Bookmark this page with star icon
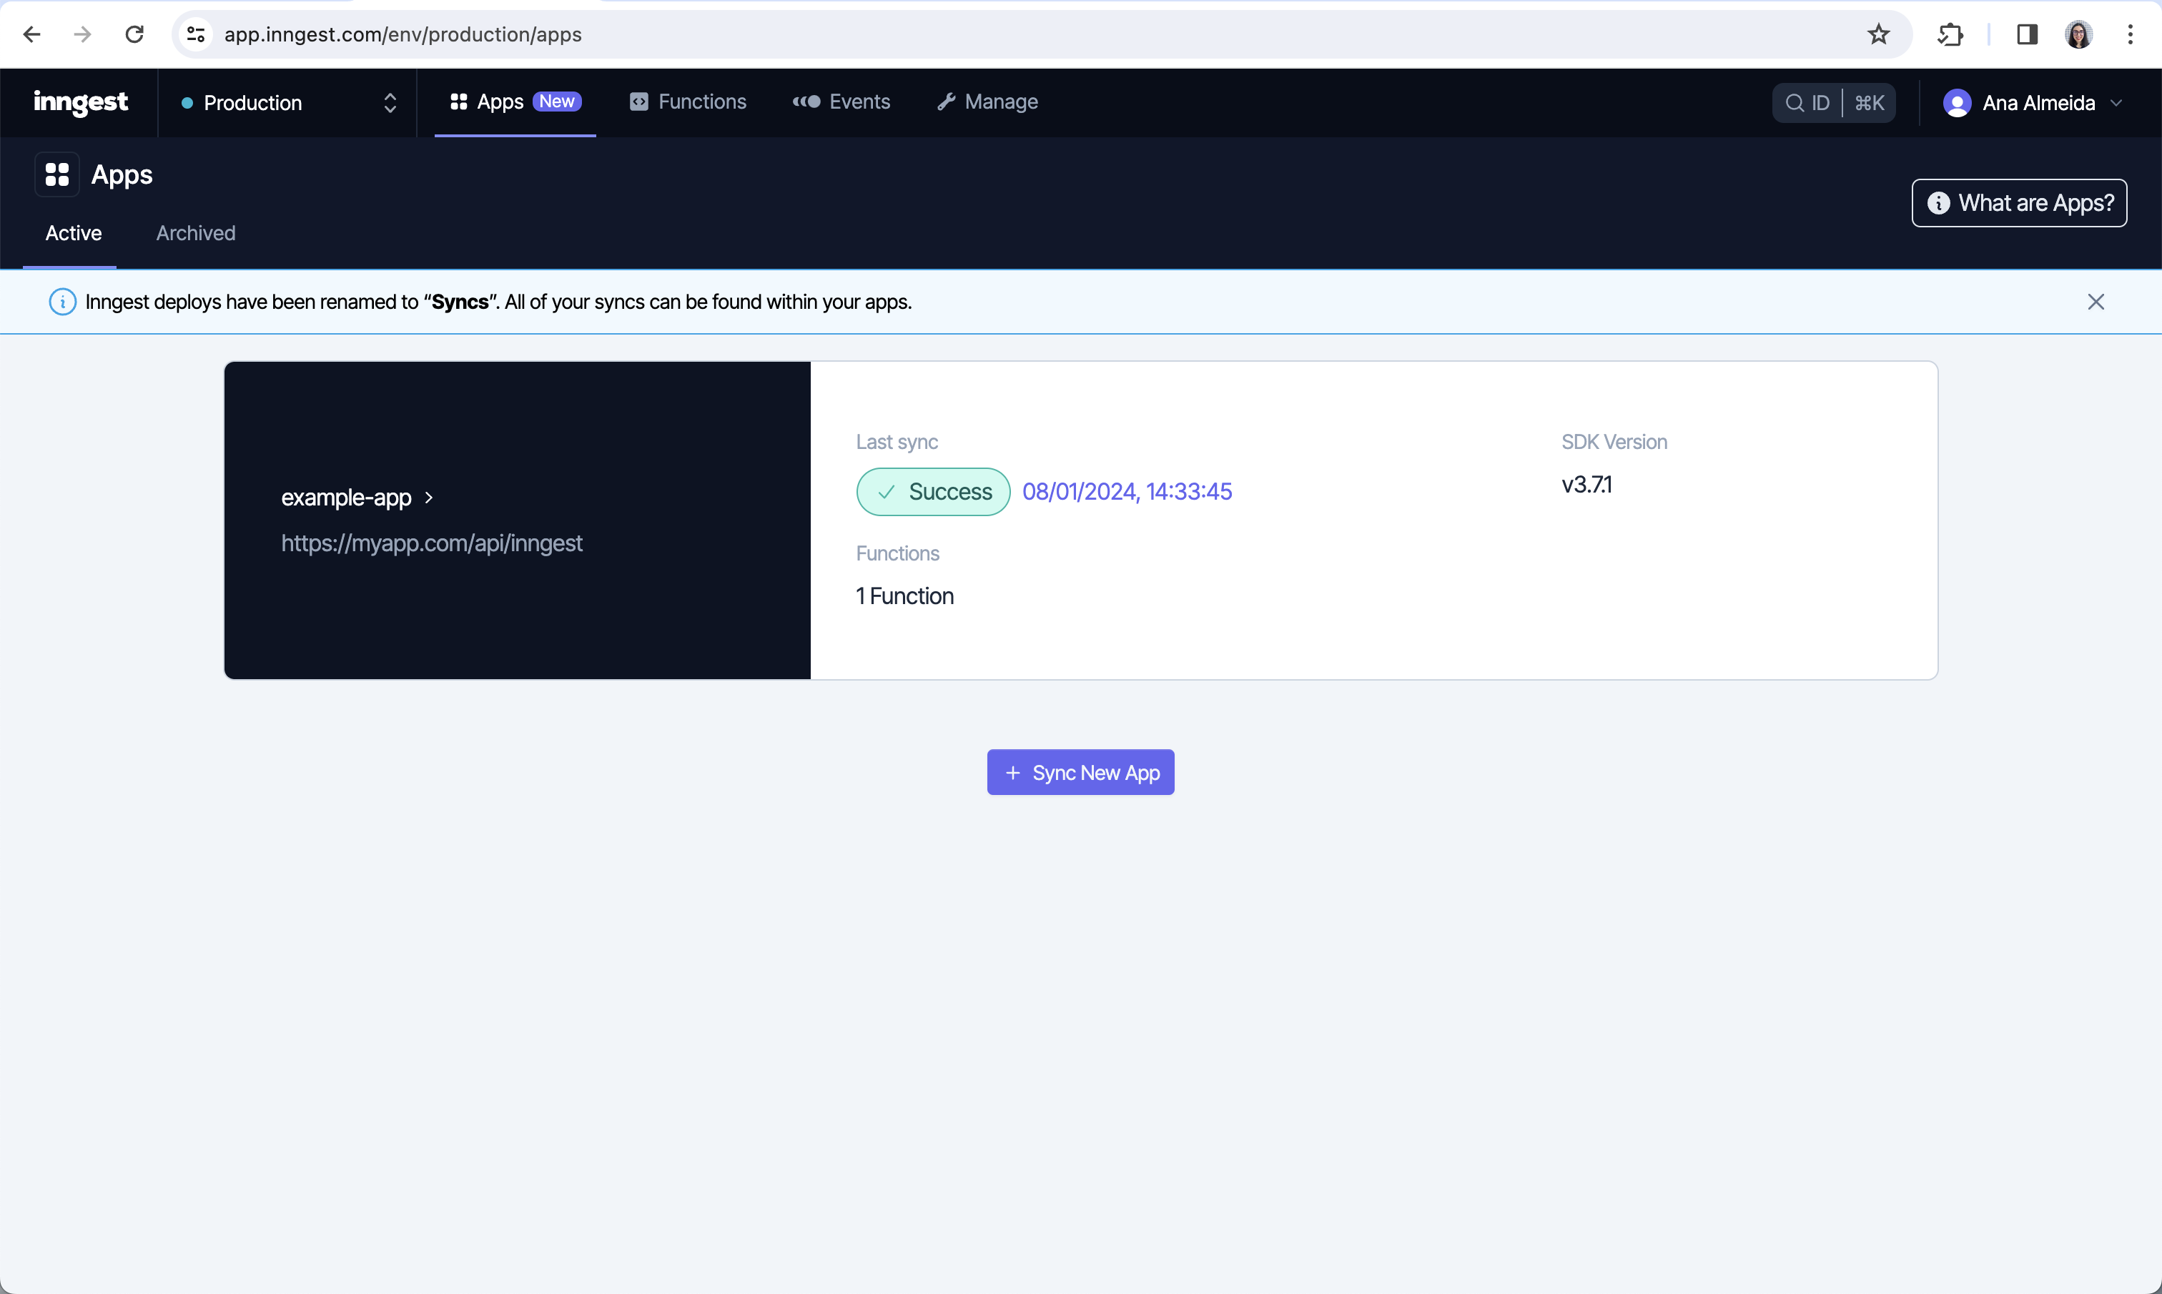This screenshot has height=1294, width=2162. pos(1877,34)
